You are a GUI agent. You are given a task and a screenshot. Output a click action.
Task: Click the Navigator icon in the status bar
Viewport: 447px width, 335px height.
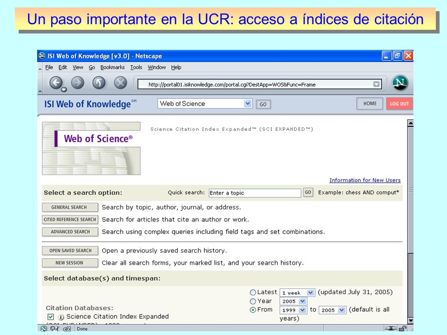[44, 328]
